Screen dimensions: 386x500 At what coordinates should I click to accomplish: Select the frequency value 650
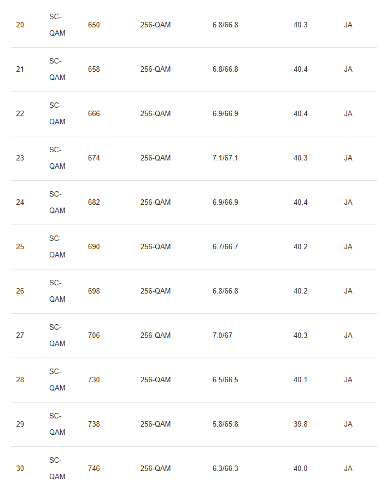click(x=94, y=25)
